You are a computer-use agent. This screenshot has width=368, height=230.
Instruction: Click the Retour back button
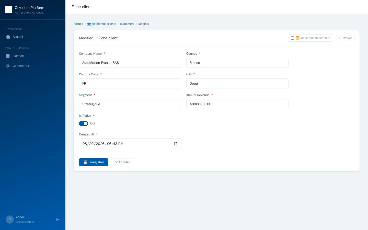pos(345,38)
